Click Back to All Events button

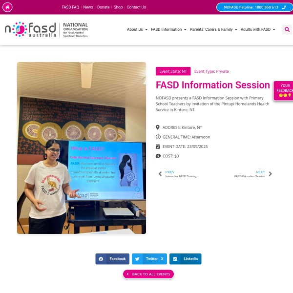tap(148, 274)
